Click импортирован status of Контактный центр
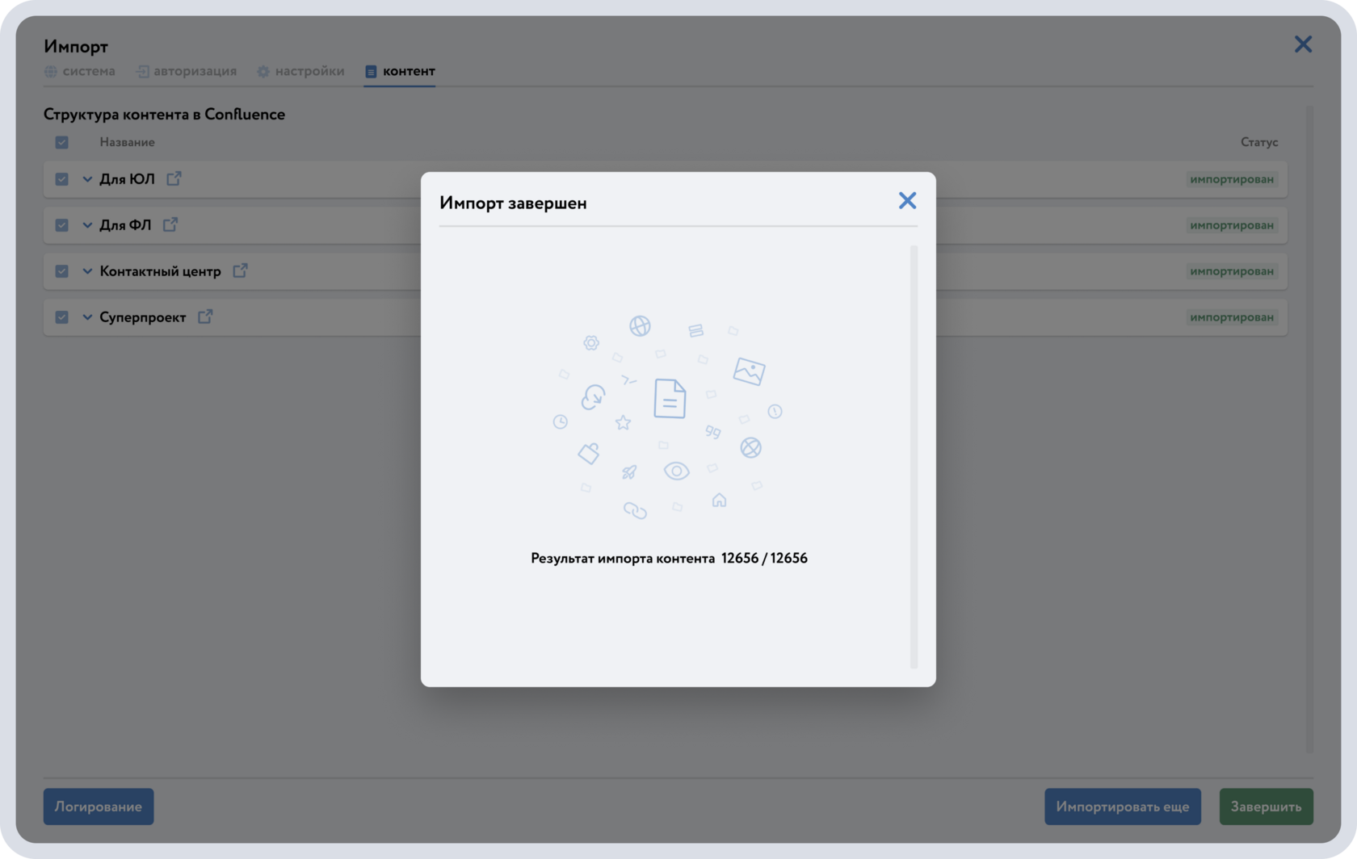 [1232, 271]
